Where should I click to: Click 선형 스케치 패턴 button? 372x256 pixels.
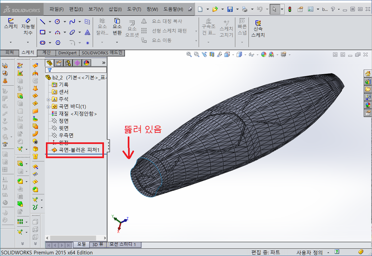point(164,31)
